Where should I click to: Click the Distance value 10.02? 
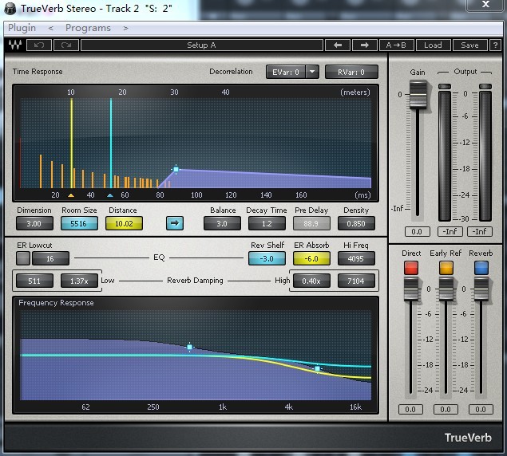pos(124,223)
